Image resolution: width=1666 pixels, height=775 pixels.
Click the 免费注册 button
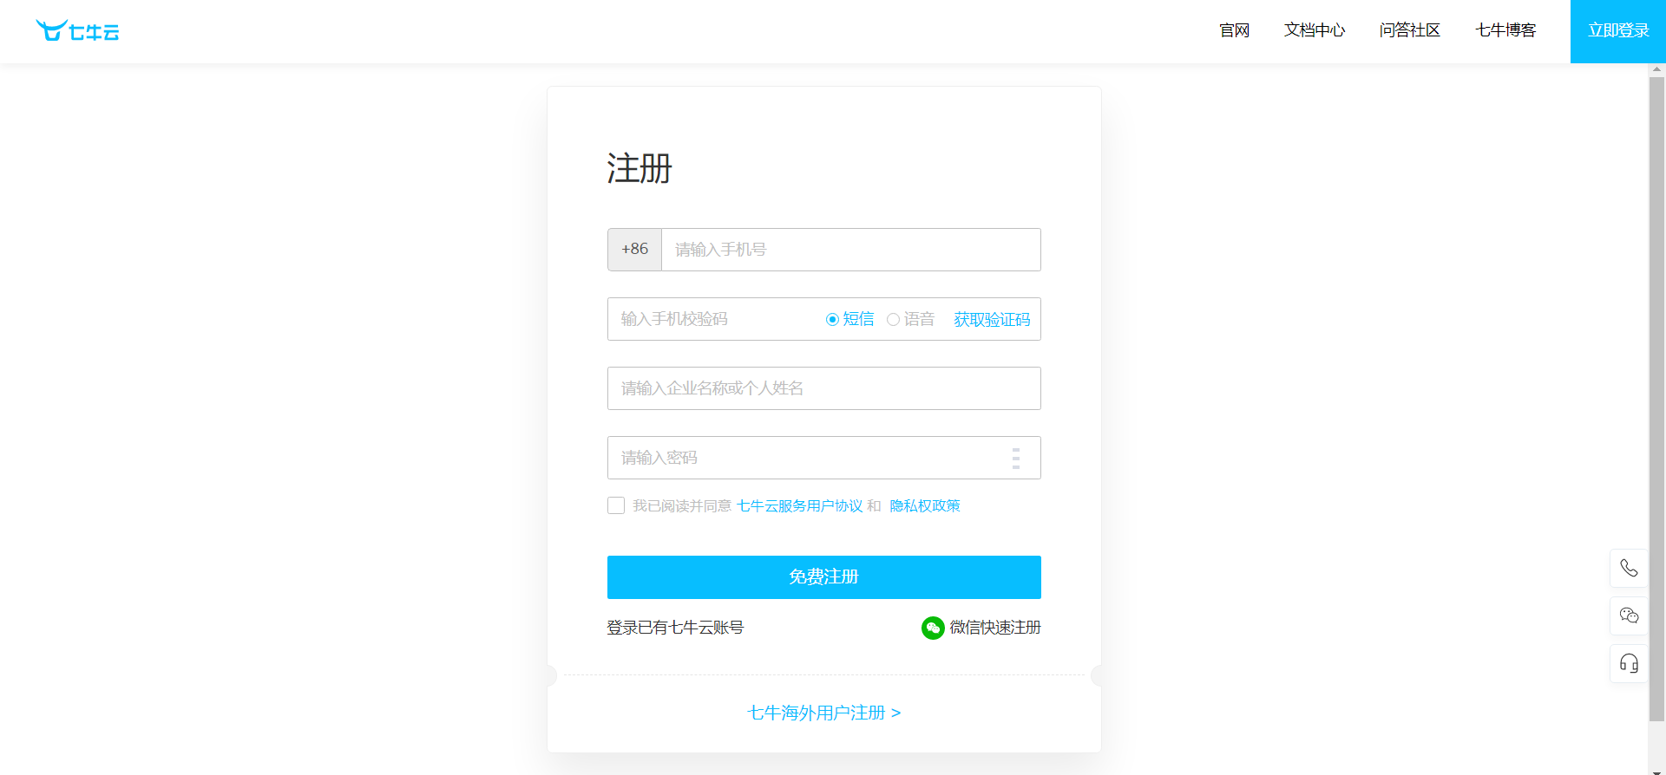[x=824, y=577]
